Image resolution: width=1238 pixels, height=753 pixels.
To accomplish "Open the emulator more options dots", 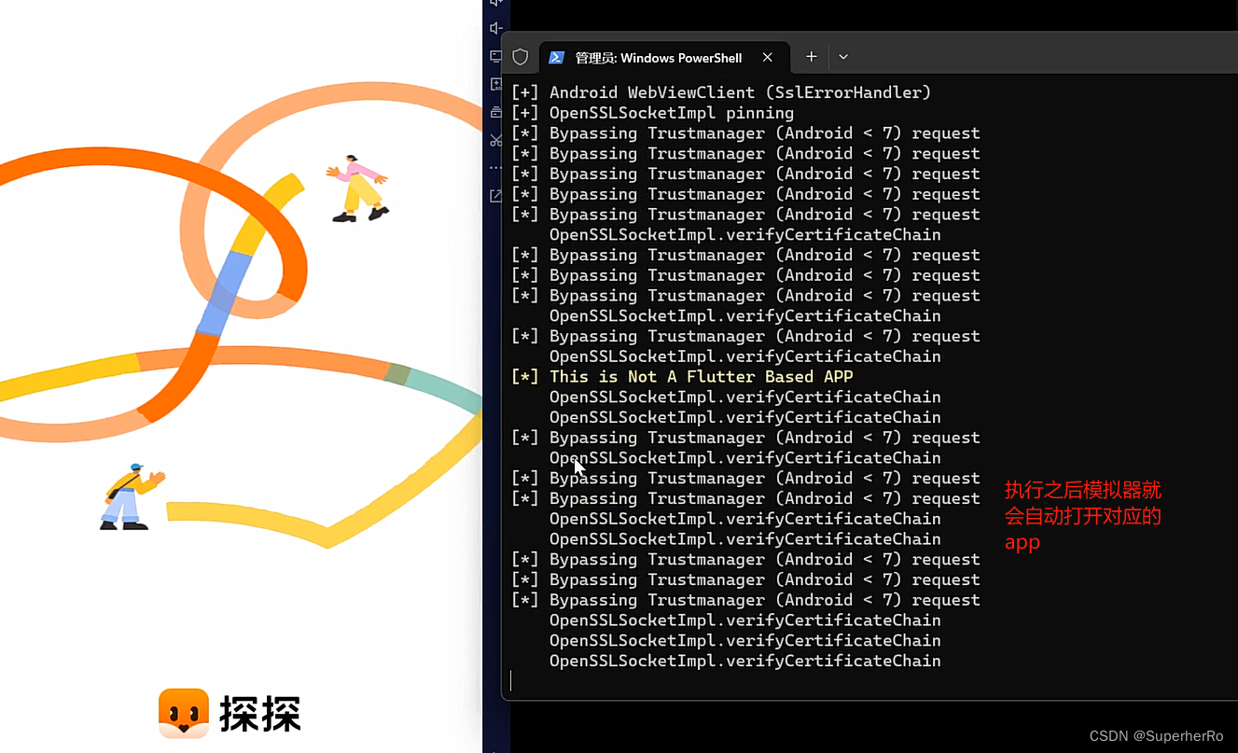I will (x=496, y=168).
